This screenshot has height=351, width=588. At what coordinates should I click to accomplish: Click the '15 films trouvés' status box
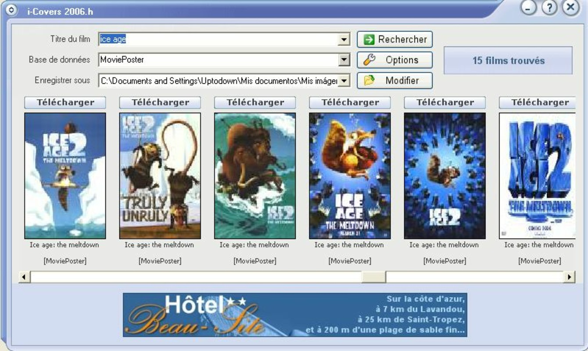coord(508,61)
